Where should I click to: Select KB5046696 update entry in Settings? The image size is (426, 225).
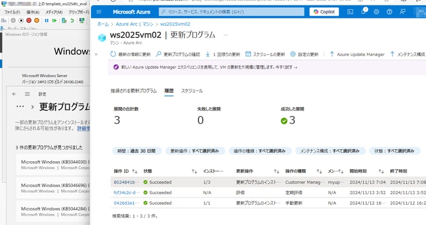(x=53, y=187)
